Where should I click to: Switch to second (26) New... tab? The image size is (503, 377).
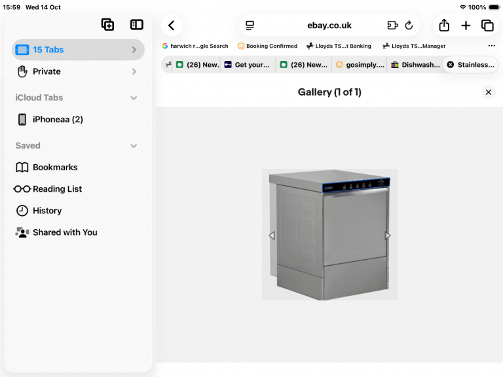(x=304, y=65)
